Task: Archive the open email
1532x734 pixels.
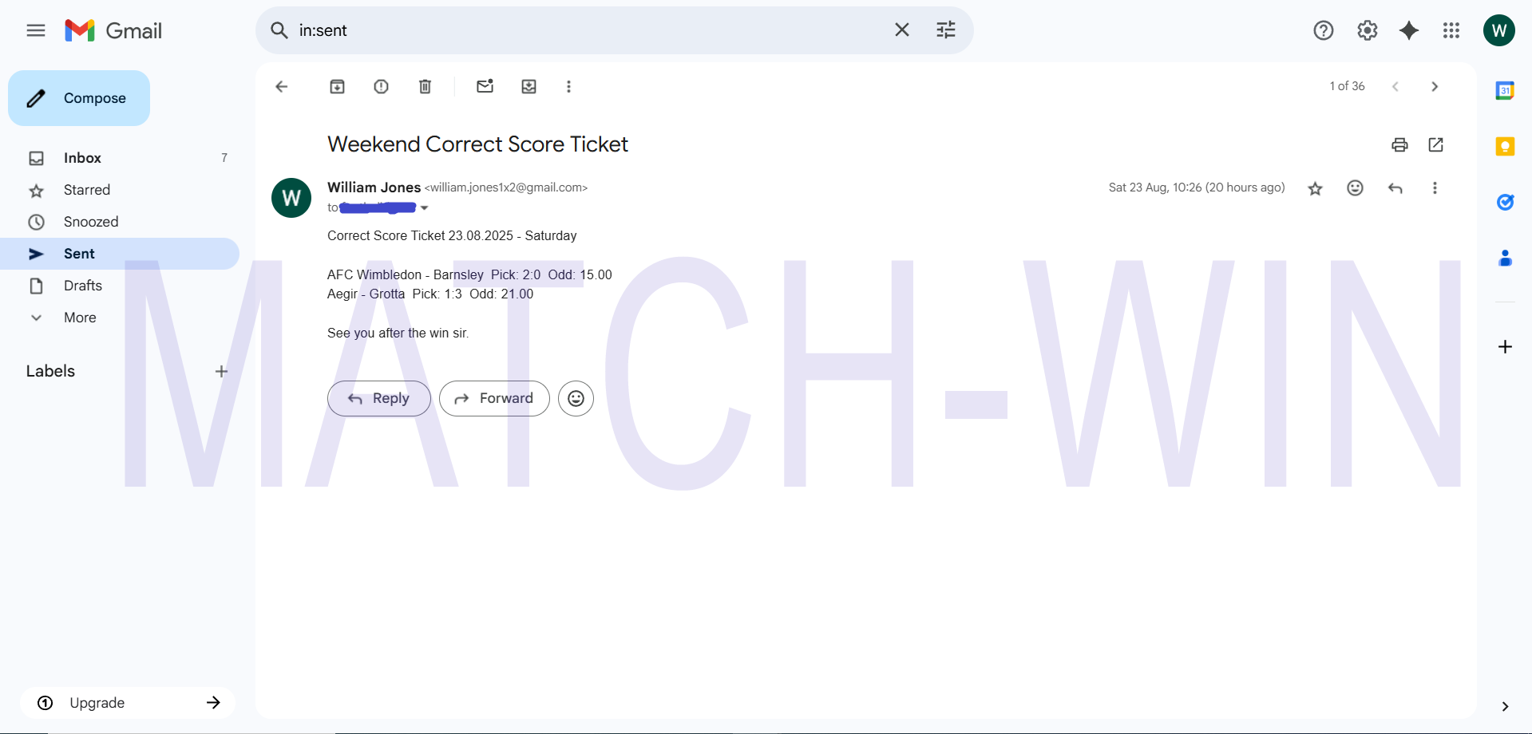Action: [337, 87]
